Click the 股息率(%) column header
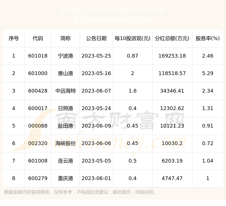This screenshot has height=206, width=226. click(208, 38)
